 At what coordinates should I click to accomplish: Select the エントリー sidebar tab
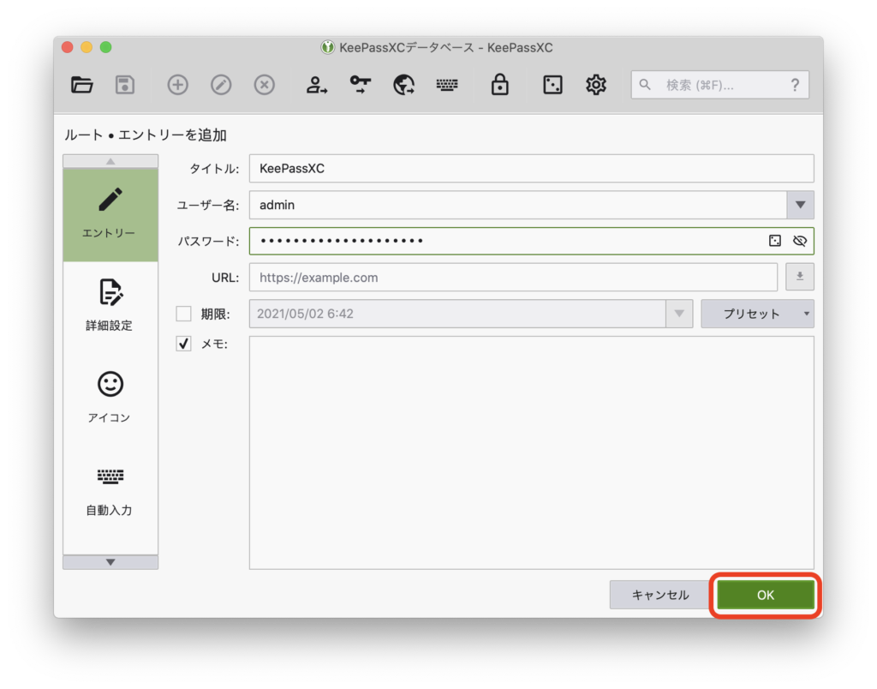[110, 215]
